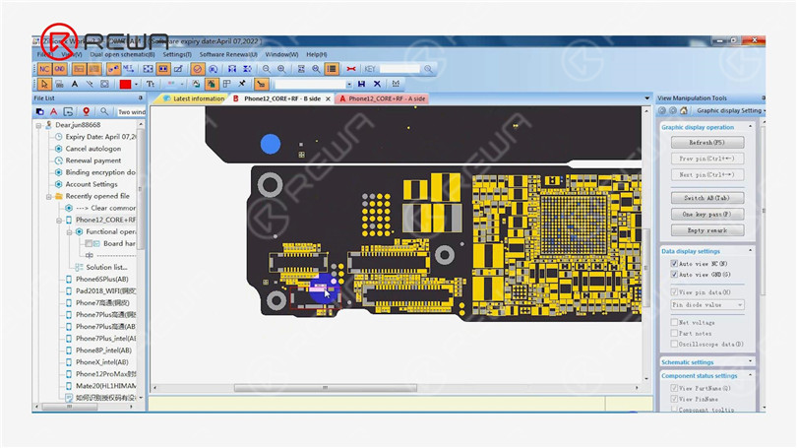The height and width of the screenshot is (448, 797).
Task: Click the overlapping windows icon in File List
Action: [39, 111]
